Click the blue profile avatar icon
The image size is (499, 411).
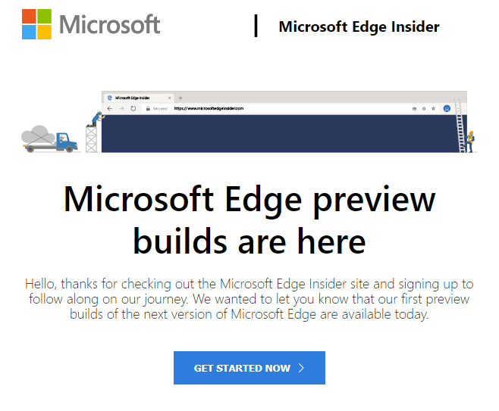pyautogui.click(x=447, y=109)
